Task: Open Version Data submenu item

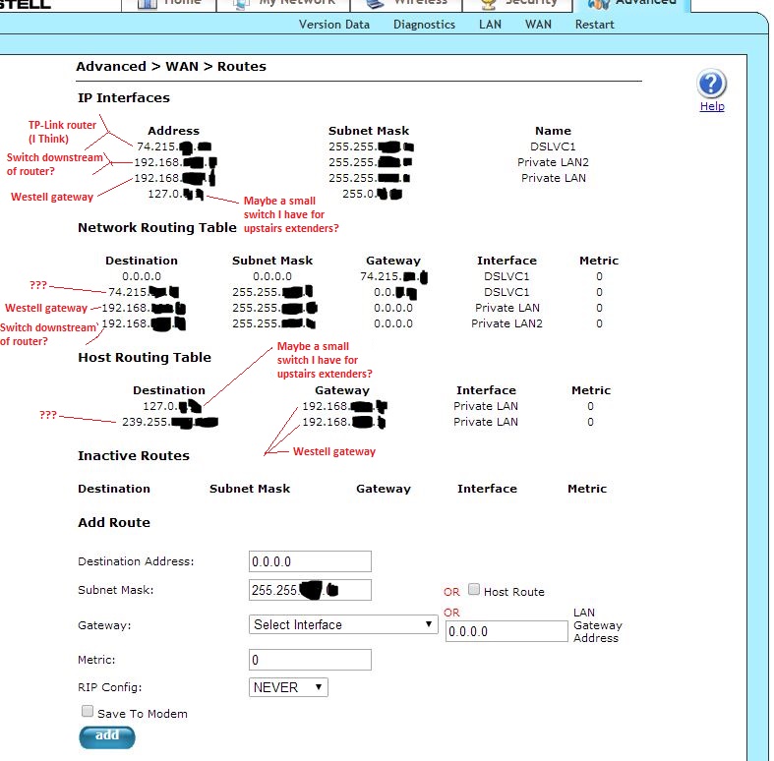Action: click(x=334, y=25)
